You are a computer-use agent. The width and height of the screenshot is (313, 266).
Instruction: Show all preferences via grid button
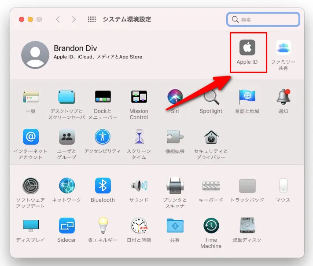coord(92,19)
